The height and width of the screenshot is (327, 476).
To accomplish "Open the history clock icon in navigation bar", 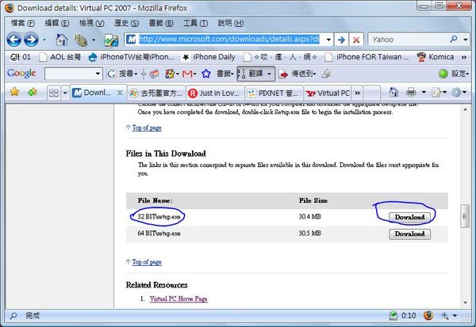I will [x=80, y=40].
